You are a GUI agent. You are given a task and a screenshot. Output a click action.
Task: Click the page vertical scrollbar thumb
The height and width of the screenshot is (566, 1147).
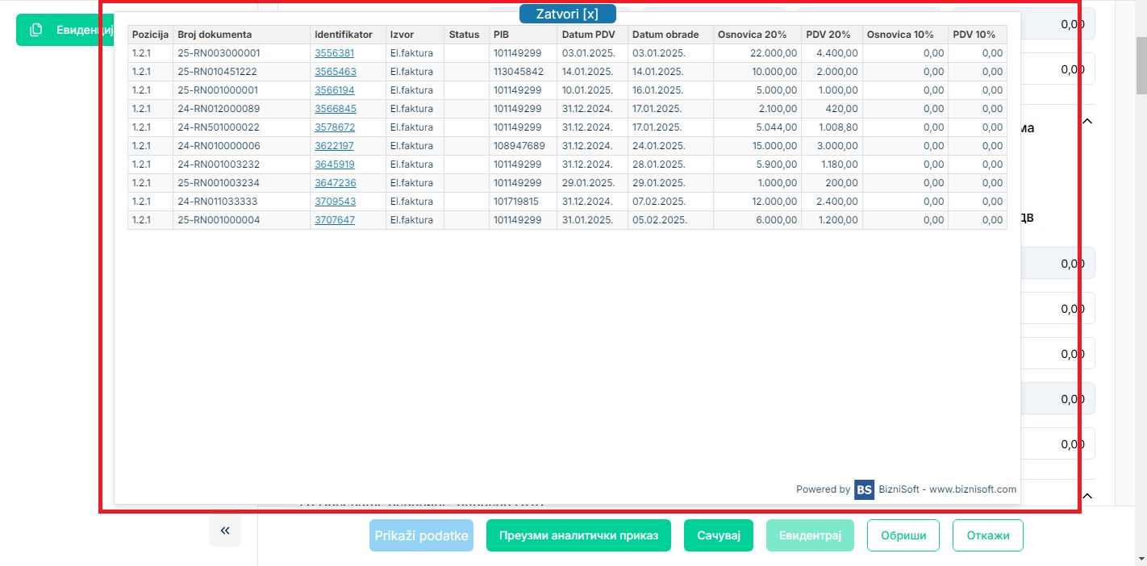click(1141, 69)
